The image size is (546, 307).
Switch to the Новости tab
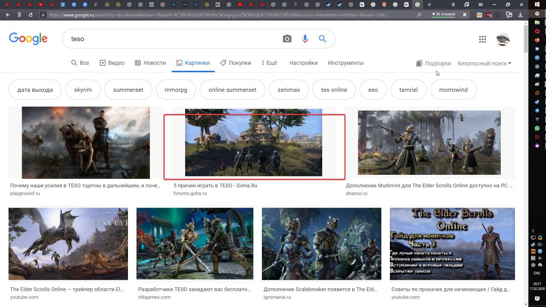[150, 63]
